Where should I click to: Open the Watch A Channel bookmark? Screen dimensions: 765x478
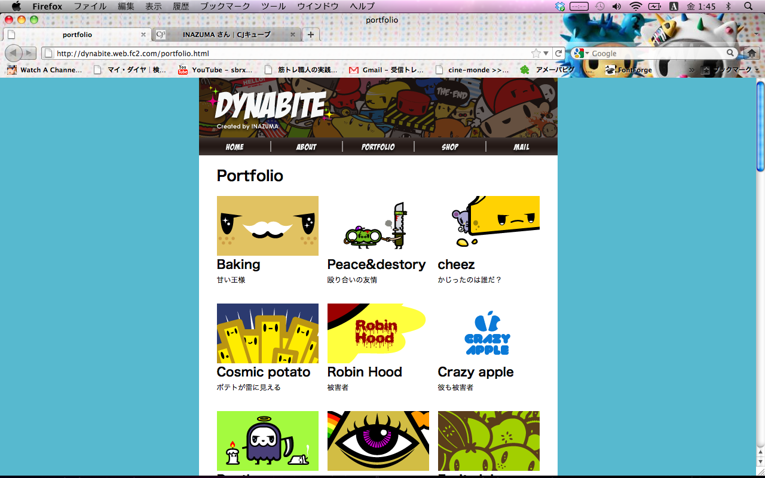(44, 70)
